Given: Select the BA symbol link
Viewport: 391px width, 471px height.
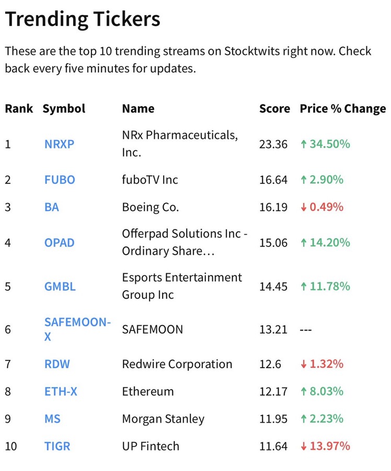Looking at the screenshot, I should pos(52,207).
